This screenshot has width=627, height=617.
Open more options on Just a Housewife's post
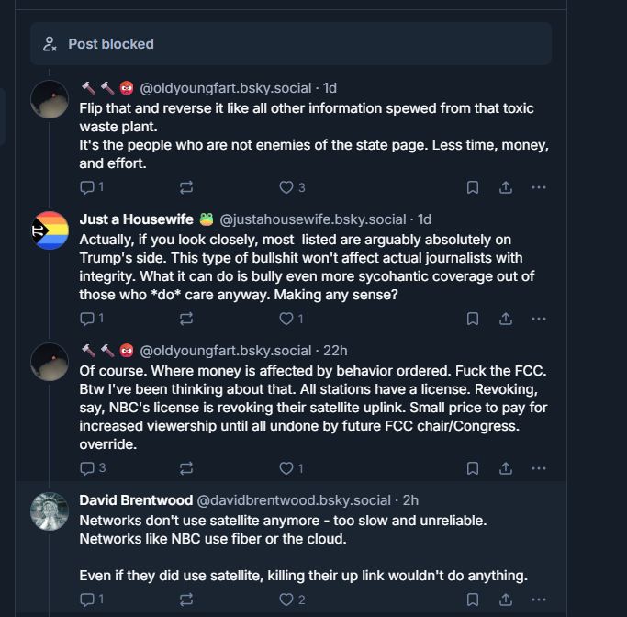[x=539, y=319]
